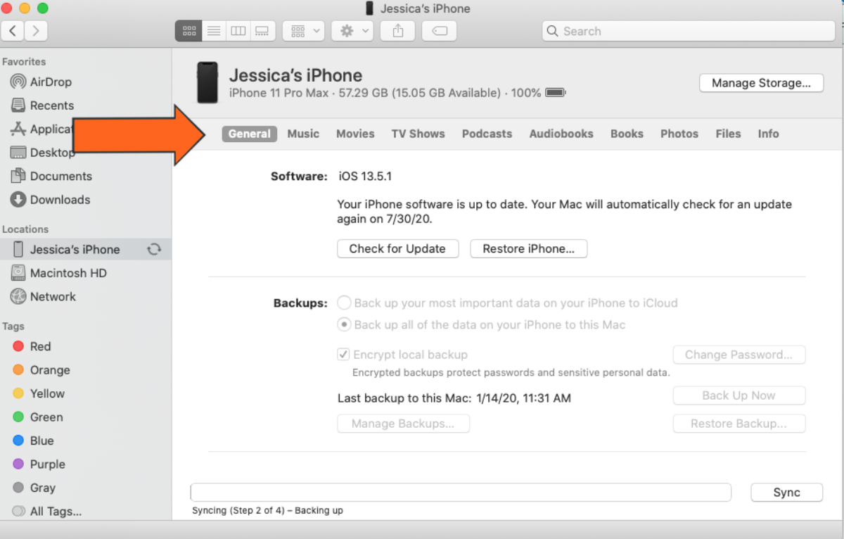Click inside the Search field

coord(688,31)
